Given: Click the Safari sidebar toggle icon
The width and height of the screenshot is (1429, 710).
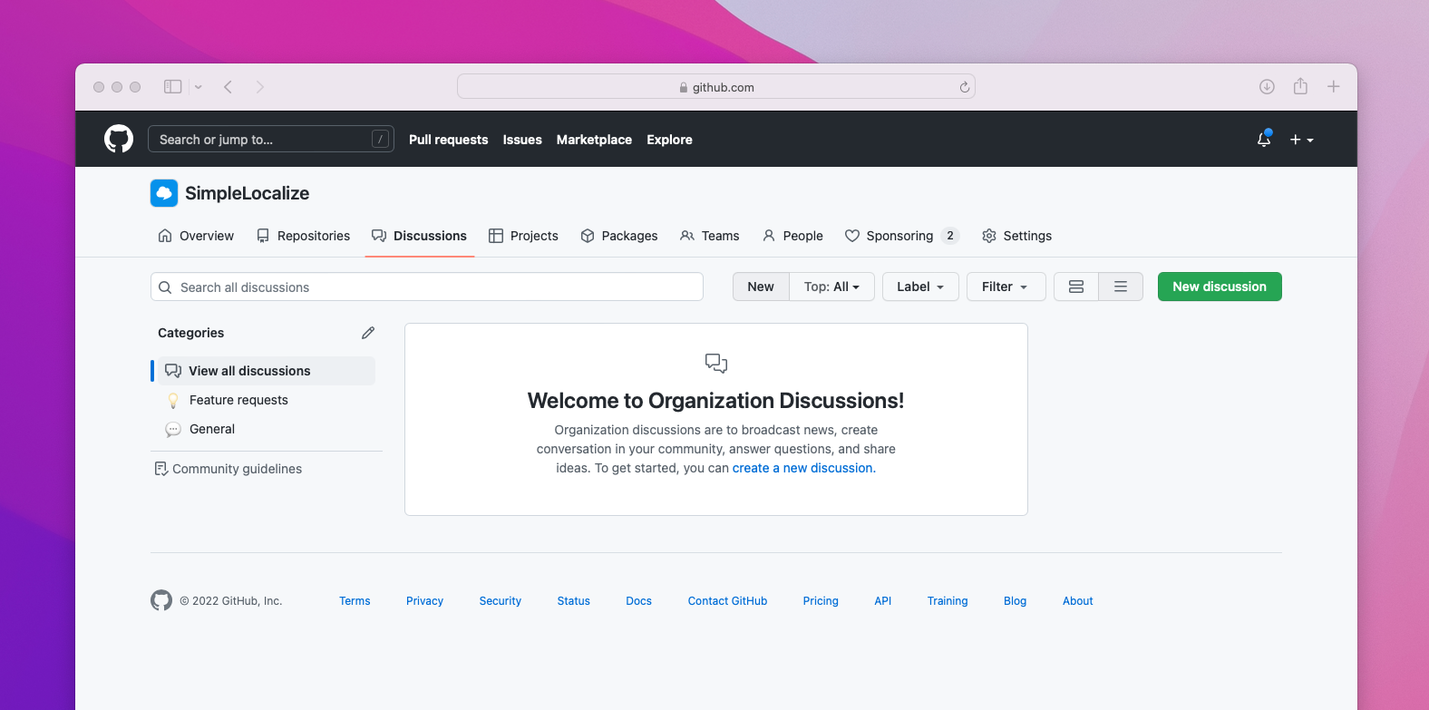Looking at the screenshot, I should 172,87.
